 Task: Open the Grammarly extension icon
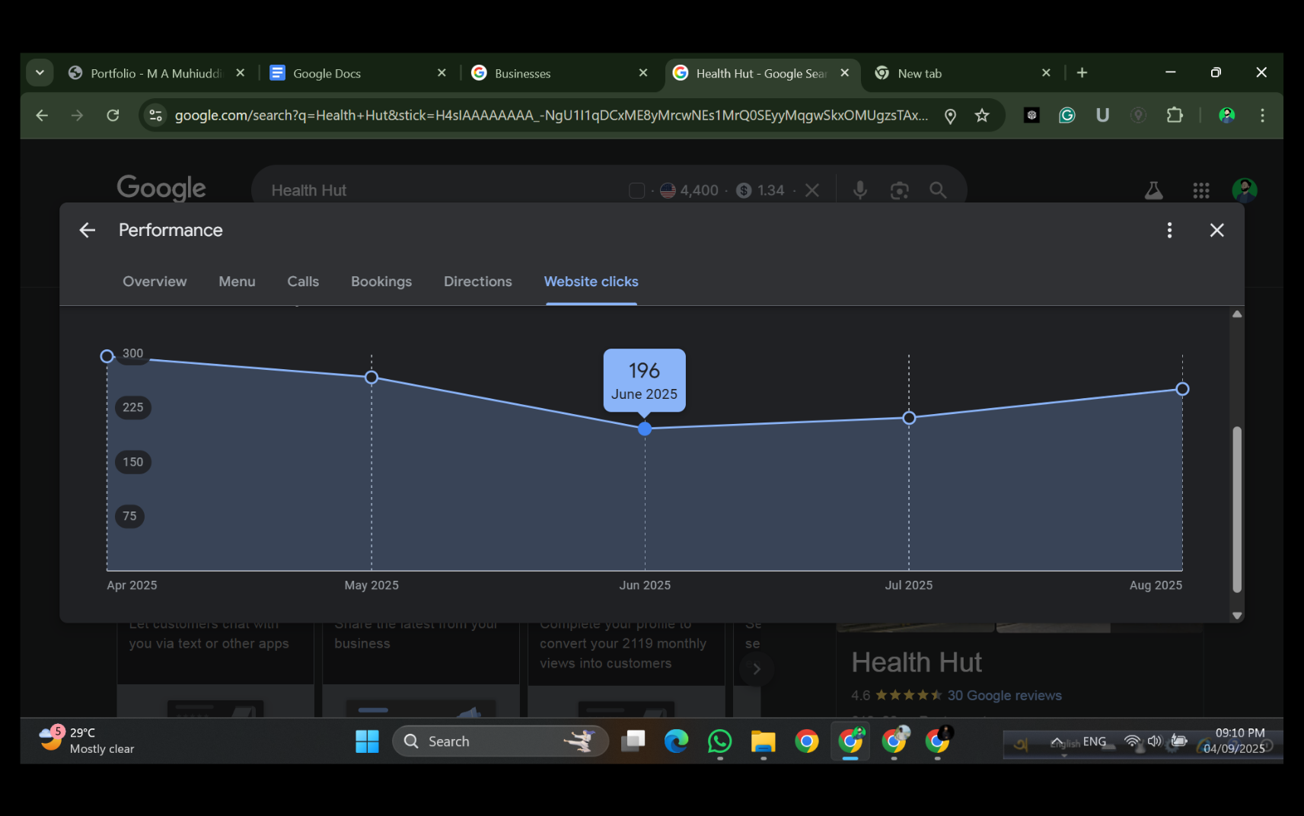[x=1066, y=116]
